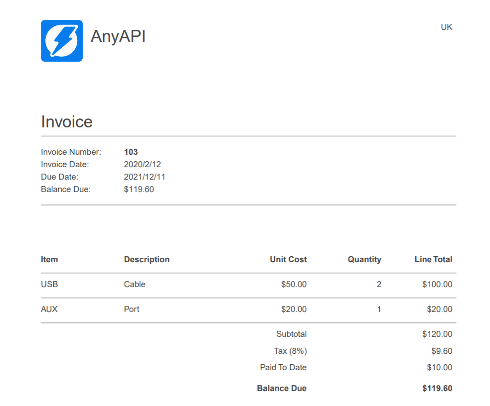This screenshot has height=406, width=490.
Task: Select the Invoice heading
Action: pyautogui.click(x=67, y=121)
